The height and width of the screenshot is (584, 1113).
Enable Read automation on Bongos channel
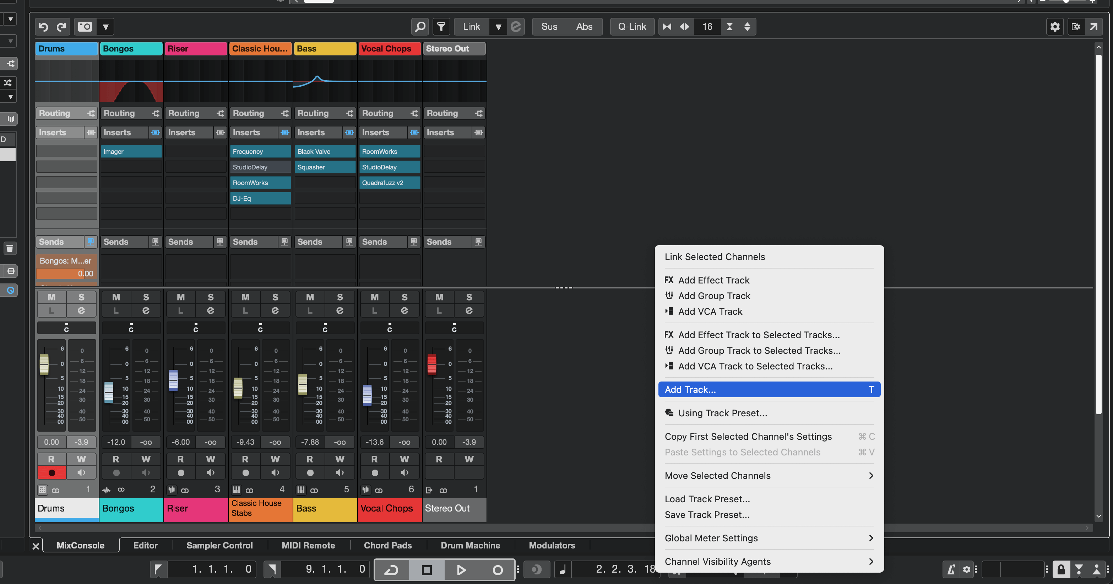tap(116, 459)
